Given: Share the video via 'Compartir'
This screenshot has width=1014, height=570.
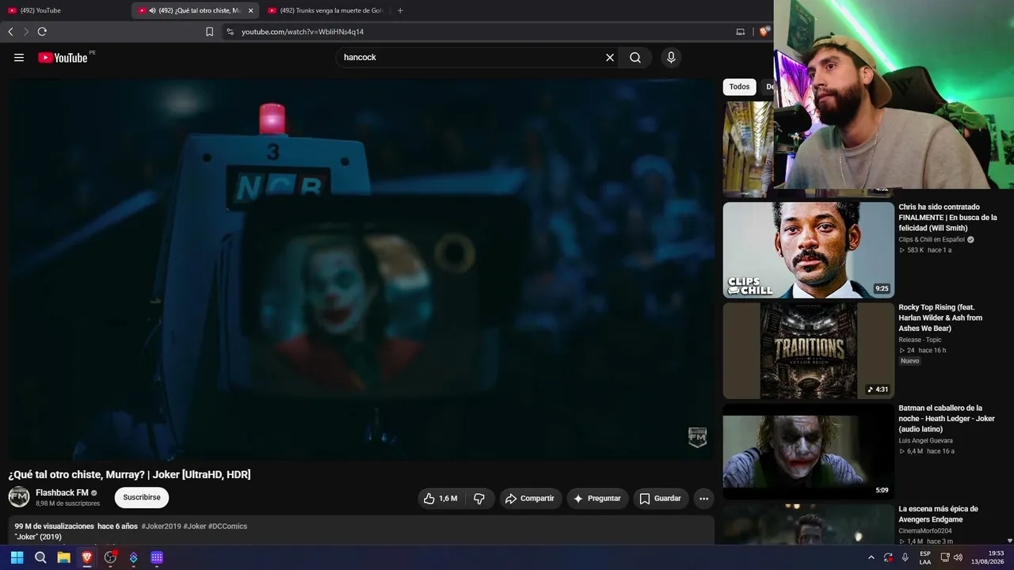Looking at the screenshot, I should (x=530, y=499).
